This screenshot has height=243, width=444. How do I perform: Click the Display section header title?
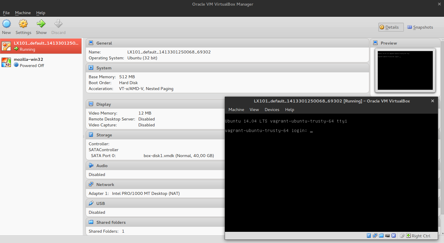pyautogui.click(x=103, y=104)
